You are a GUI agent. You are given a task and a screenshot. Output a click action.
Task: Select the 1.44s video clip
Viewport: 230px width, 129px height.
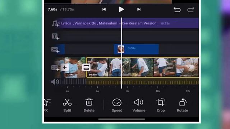75,67
